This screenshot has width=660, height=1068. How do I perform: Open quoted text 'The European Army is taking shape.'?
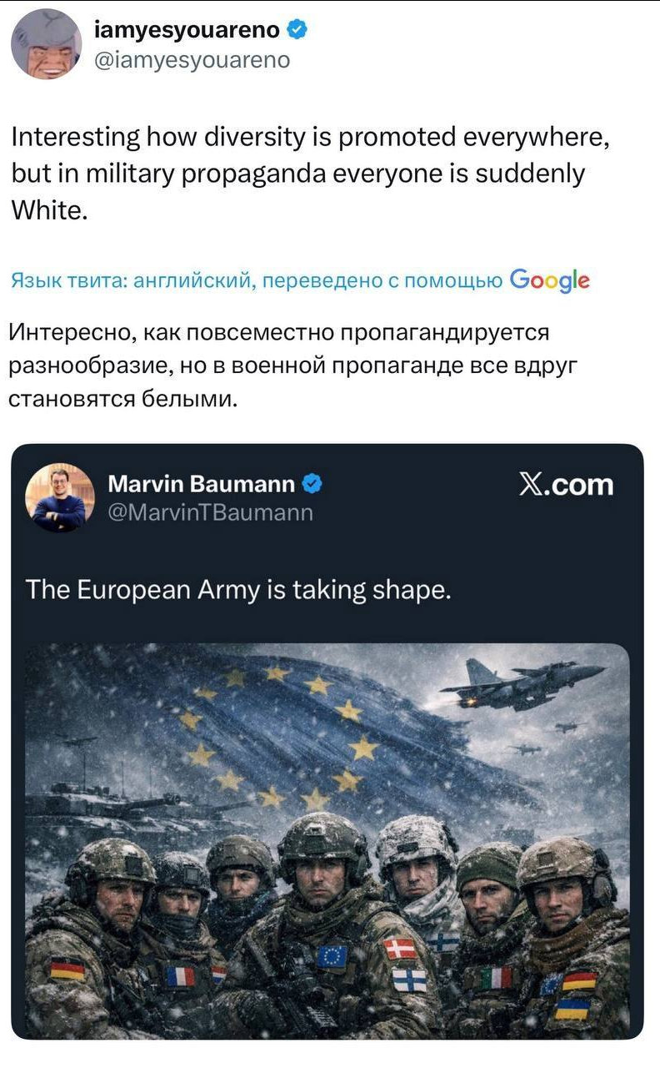point(238,590)
